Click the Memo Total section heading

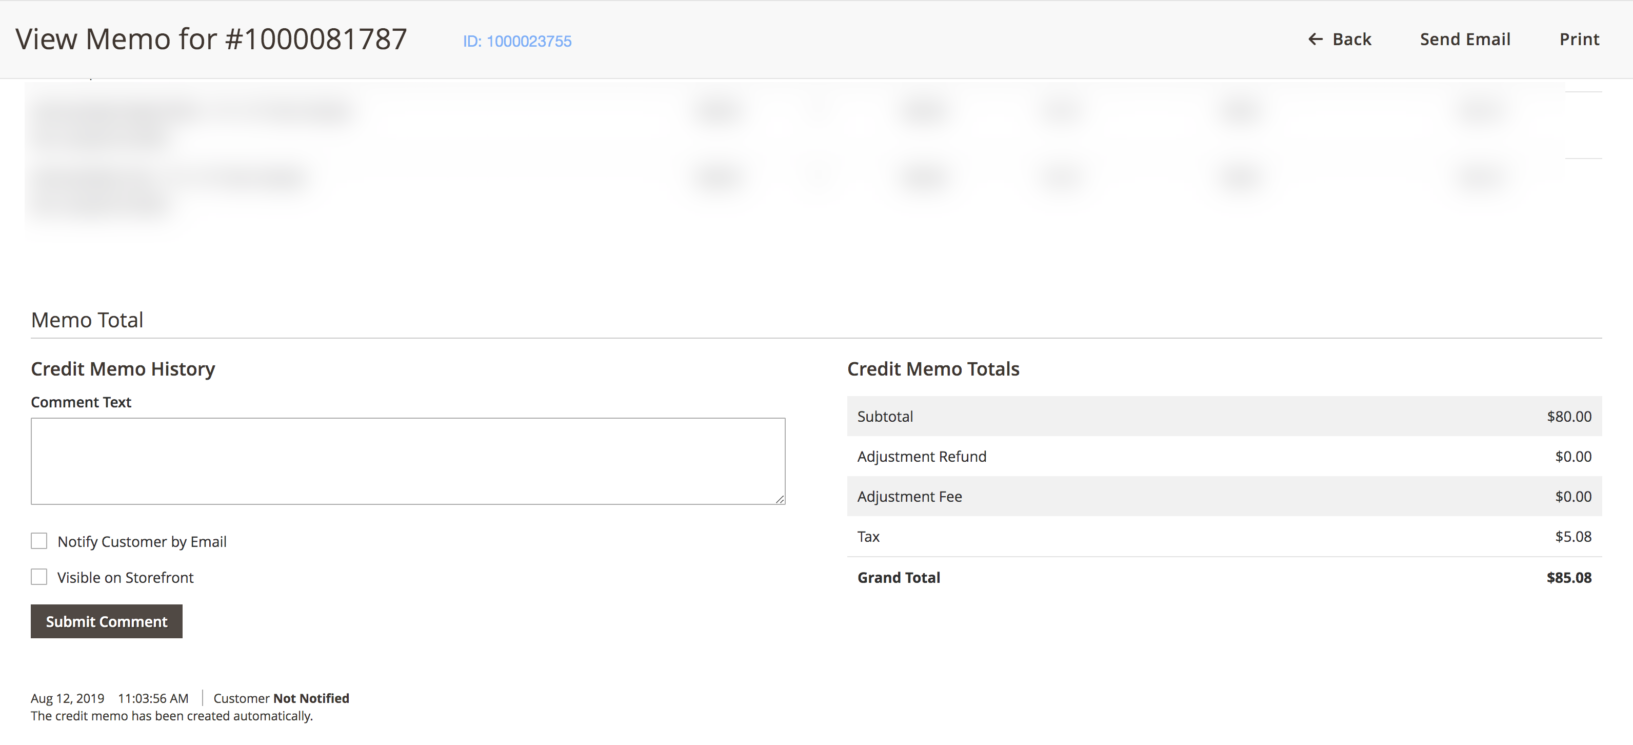(87, 320)
